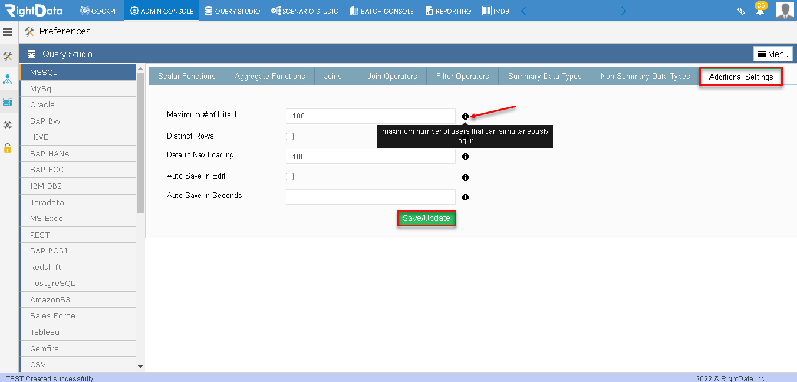Select Oracle in data source list
This screenshot has width=797, height=382.
(x=78, y=104)
